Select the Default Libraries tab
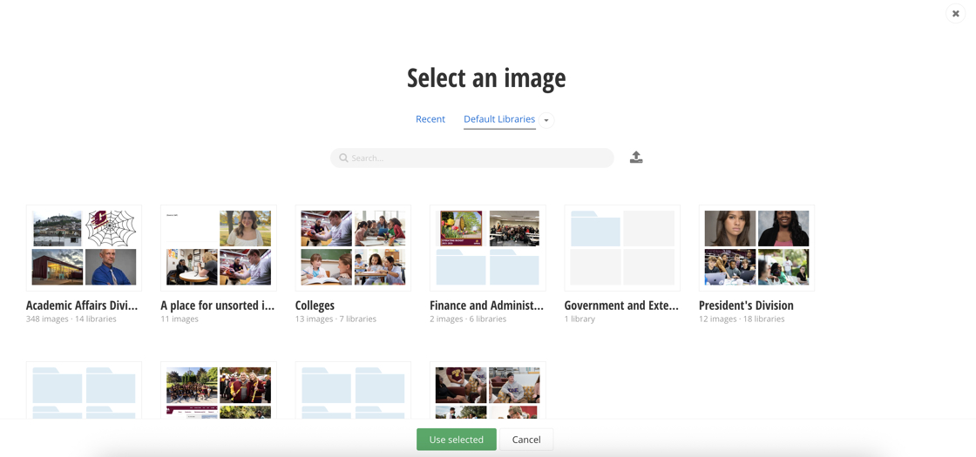The height and width of the screenshot is (457, 976). [x=498, y=119]
